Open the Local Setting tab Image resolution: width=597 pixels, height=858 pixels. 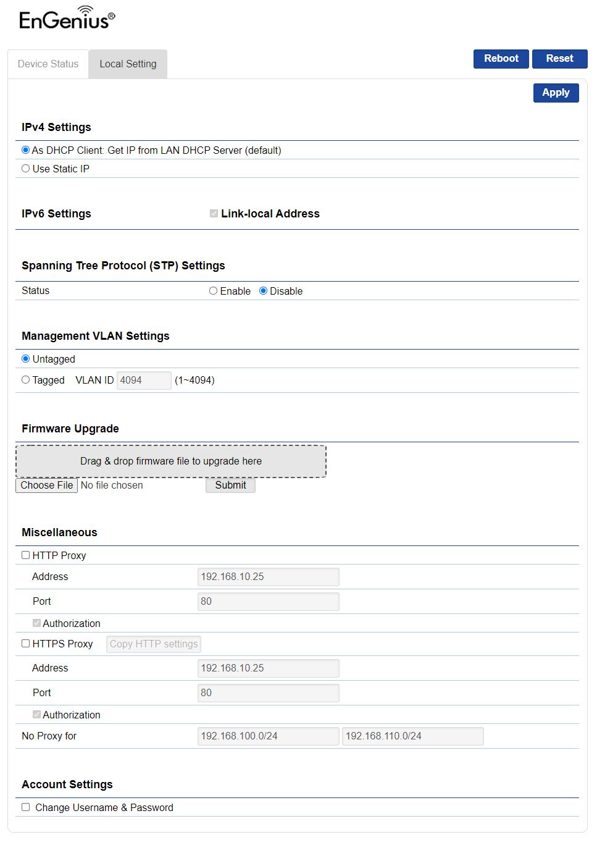click(128, 64)
